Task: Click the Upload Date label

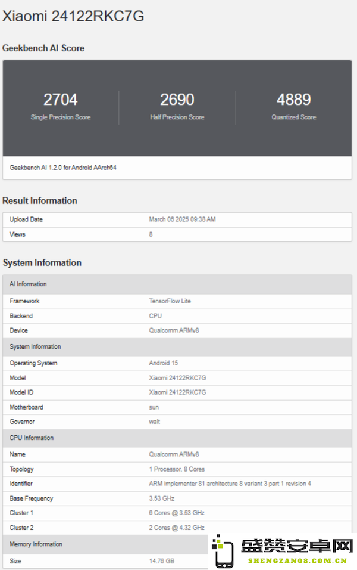Action: click(26, 219)
